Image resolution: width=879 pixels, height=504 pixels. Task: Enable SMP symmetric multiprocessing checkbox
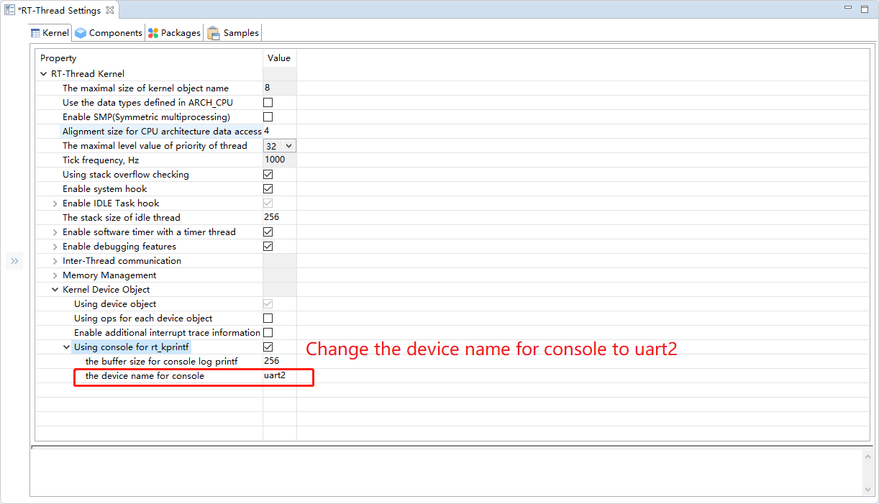268,117
